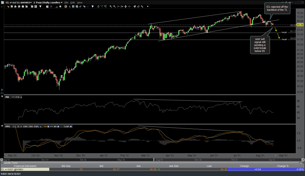305x176 pixels.
Task: Click the timeline scroll left arrow
Action: pos(2,160)
